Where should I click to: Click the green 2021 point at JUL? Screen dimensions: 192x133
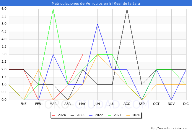pos(112,54)
